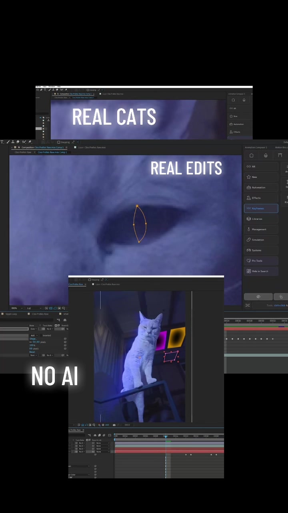
Task: Toggle the Inverted mask checkbox
Action: click(41, 335)
